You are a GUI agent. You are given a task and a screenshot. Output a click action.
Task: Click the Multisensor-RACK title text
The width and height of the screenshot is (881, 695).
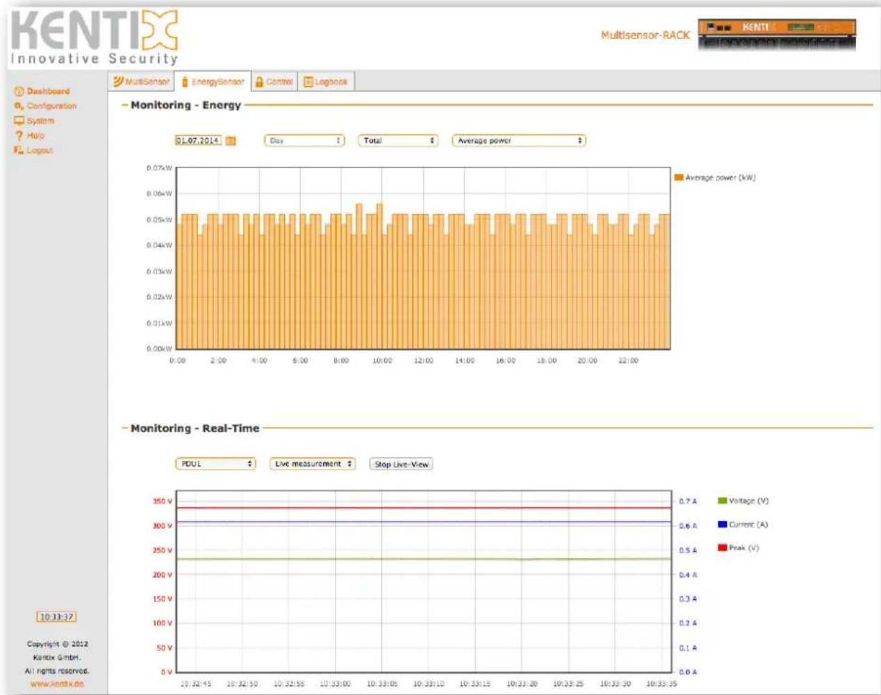(645, 35)
